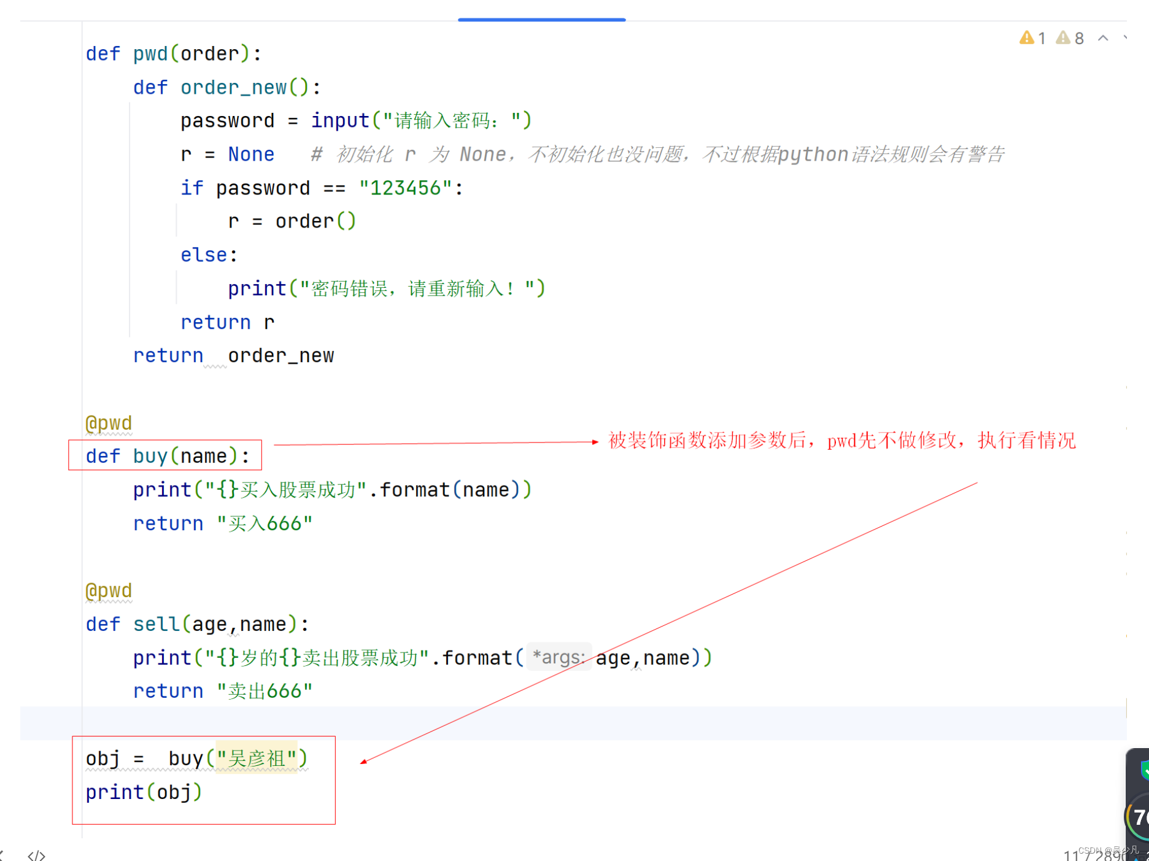
Task: Click the @pwd decorator above buy function
Action: point(109,422)
